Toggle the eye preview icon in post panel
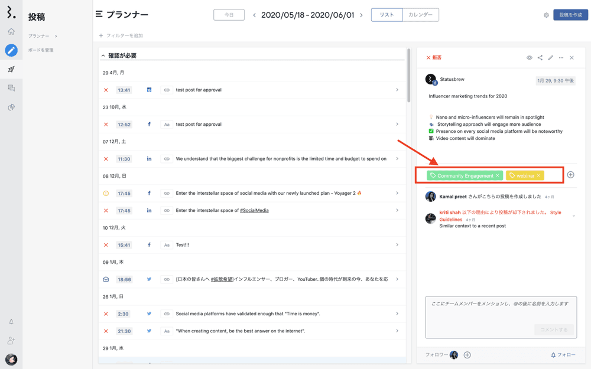The image size is (591, 369). [x=529, y=58]
